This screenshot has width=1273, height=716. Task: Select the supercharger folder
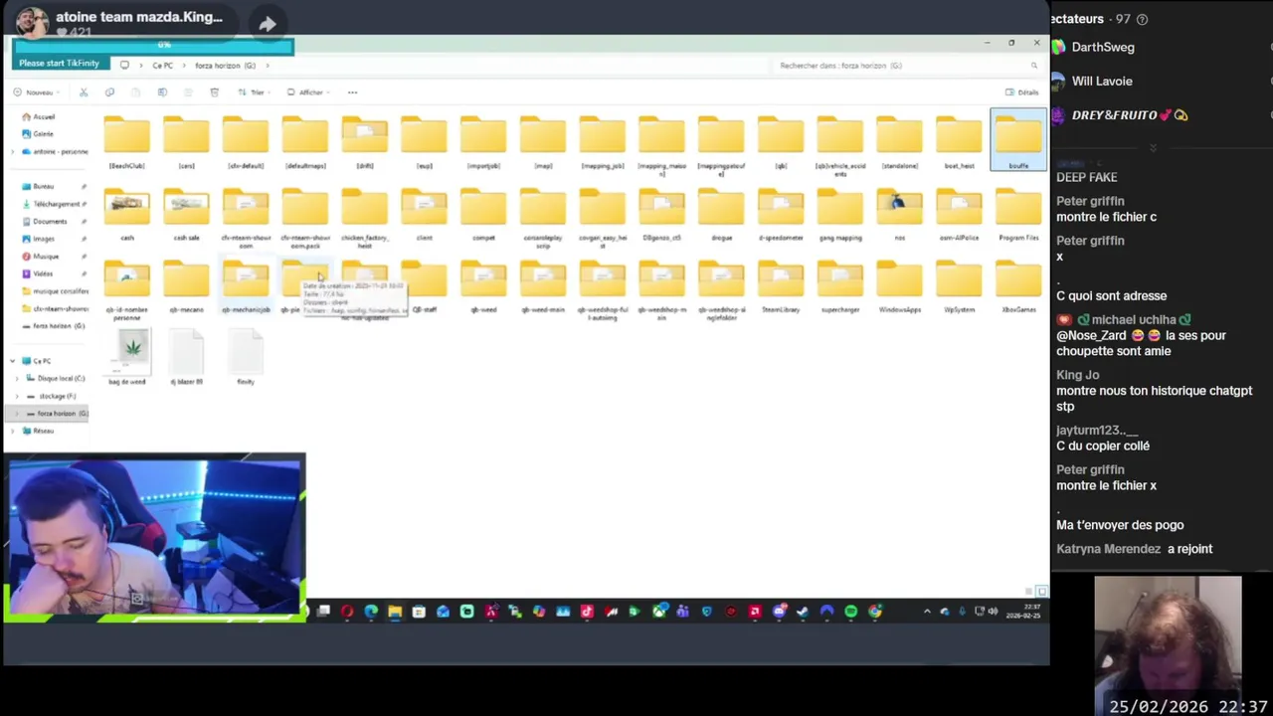point(840,287)
